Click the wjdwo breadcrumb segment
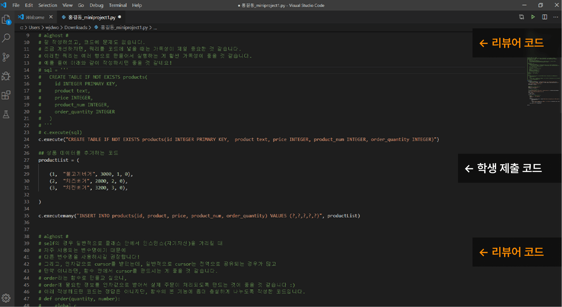The width and height of the screenshot is (562, 307). point(52,27)
